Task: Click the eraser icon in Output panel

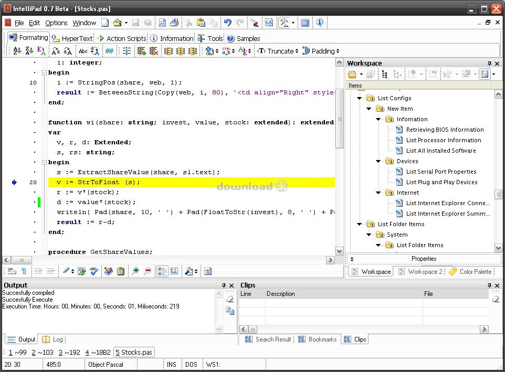Action: point(229,299)
